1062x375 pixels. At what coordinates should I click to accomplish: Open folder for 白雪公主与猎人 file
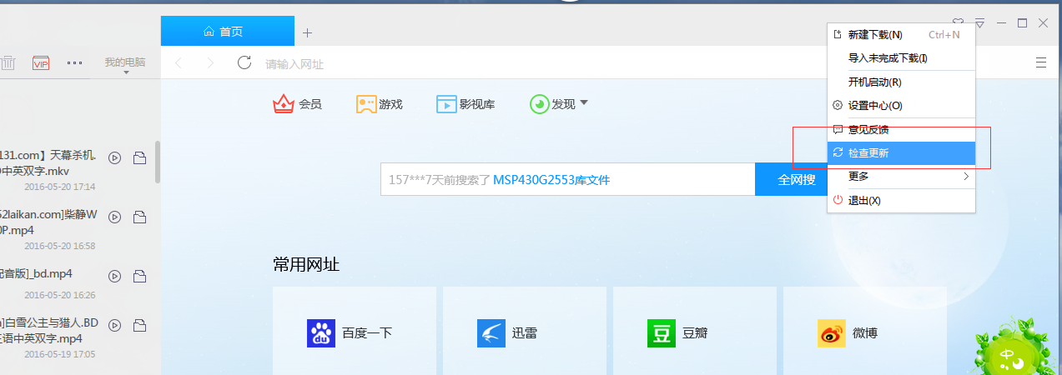tap(140, 324)
